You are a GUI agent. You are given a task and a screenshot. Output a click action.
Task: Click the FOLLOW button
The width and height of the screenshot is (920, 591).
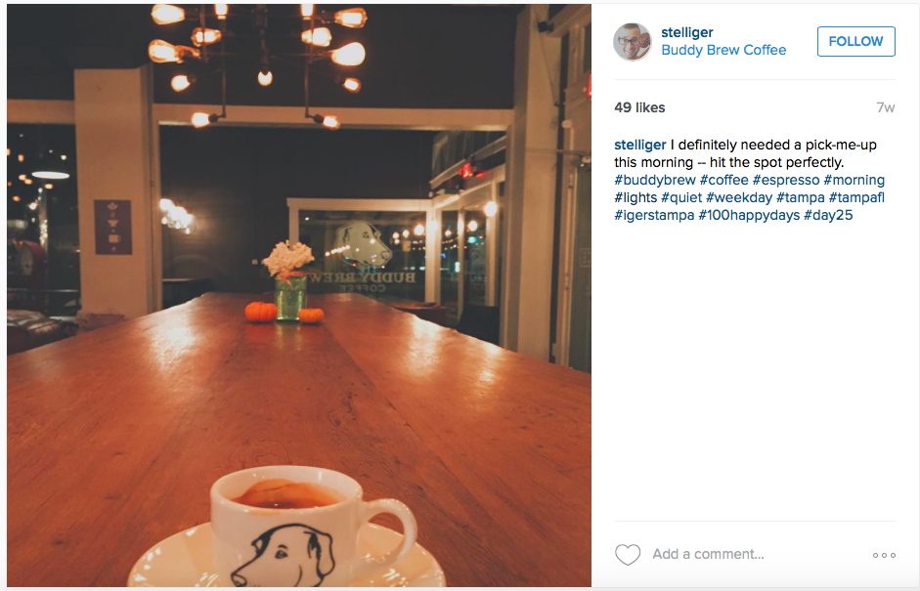click(x=856, y=42)
